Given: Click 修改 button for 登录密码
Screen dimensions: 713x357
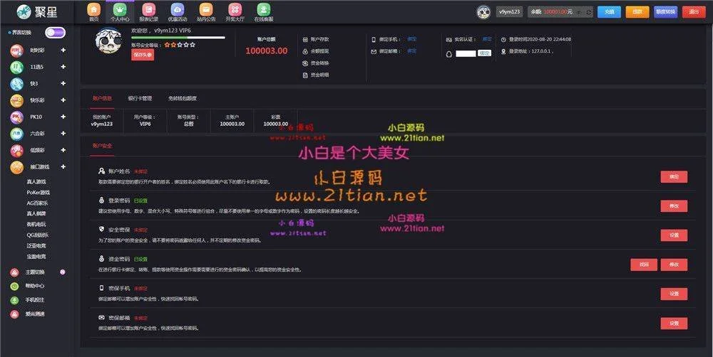Looking at the screenshot, I should pos(674,206).
